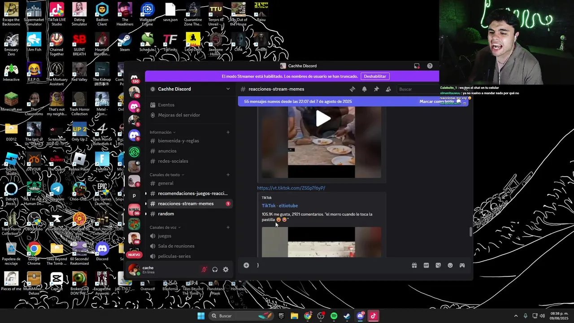Screen dimensions: 574x323
Task: Open the emoji picker
Action: pyautogui.click(x=450, y=265)
